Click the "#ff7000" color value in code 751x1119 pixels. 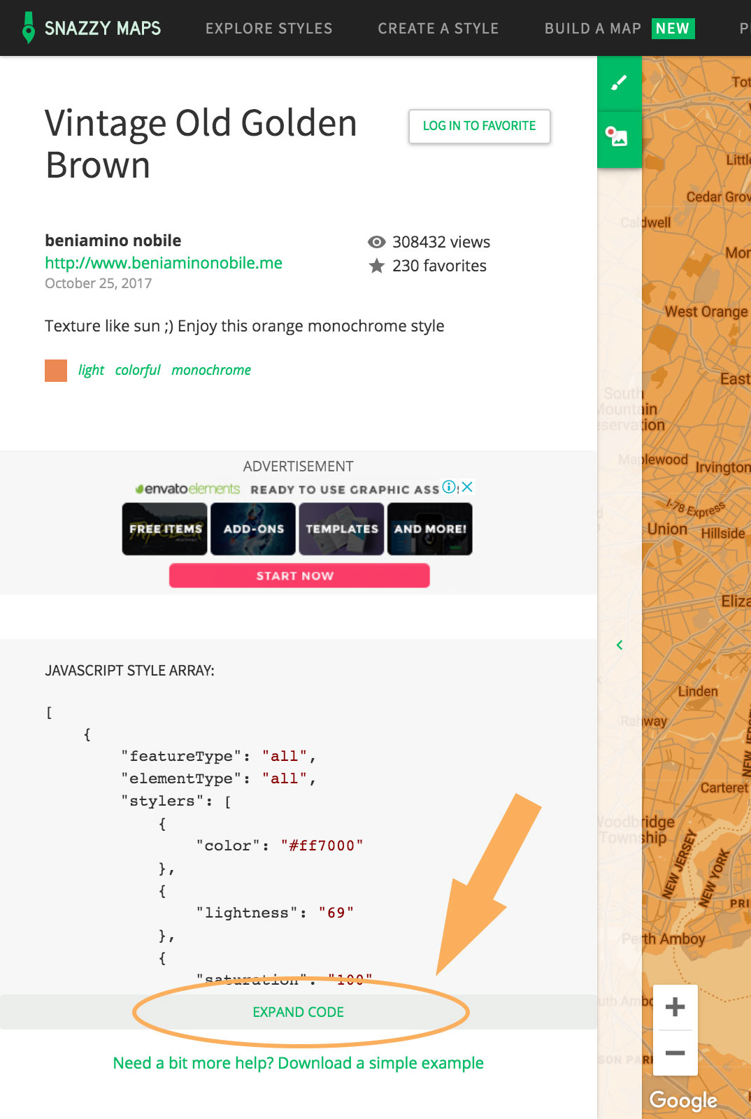point(322,846)
